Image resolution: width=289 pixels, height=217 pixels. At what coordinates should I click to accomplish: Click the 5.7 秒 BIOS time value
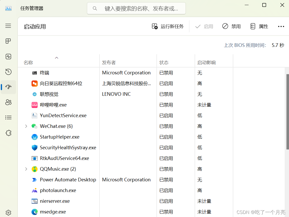pyautogui.click(x=278, y=45)
